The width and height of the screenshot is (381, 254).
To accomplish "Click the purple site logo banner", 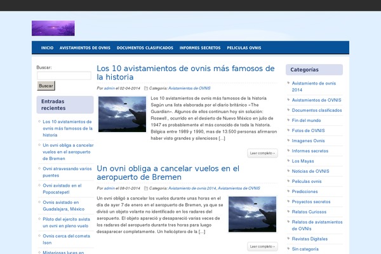I will pos(53,28).
